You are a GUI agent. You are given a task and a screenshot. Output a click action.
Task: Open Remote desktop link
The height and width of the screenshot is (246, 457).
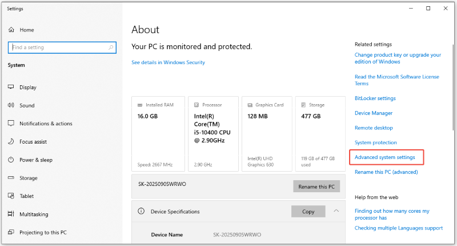point(374,128)
